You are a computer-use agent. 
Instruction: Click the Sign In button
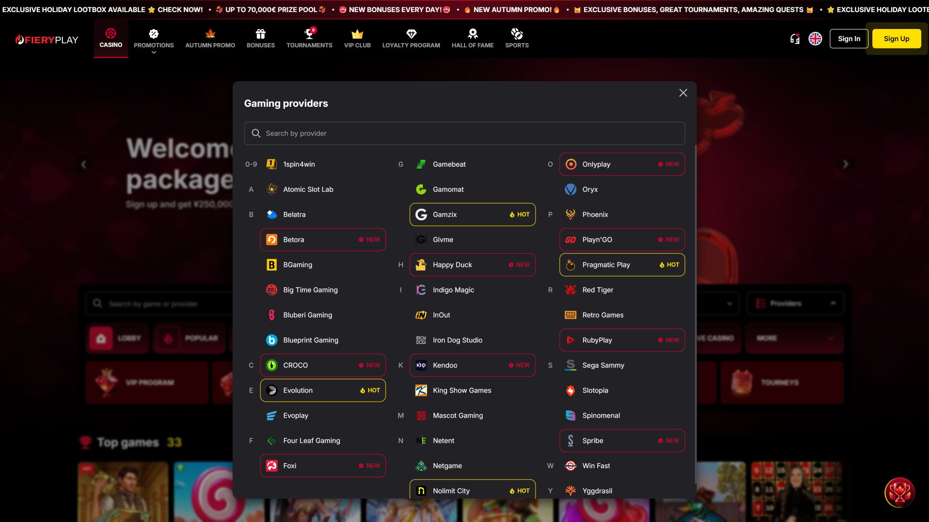click(x=849, y=39)
